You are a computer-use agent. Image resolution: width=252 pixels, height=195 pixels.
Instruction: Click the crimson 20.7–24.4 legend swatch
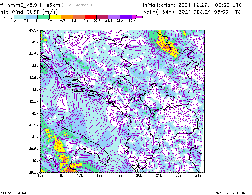pyautogui.click(x=103, y=17)
